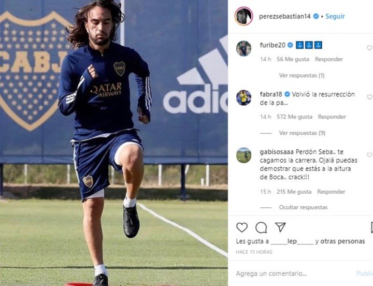View the 572 Me gusta count on fabra18's comment
The height and width of the screenshot is (286, 373).
pos(294,117)
